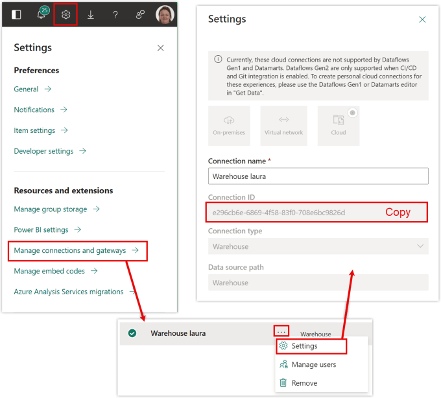The height and width of the screenshot is (398, 441).
Task: Select the Cloud connection tile
Action: [339, 126]
